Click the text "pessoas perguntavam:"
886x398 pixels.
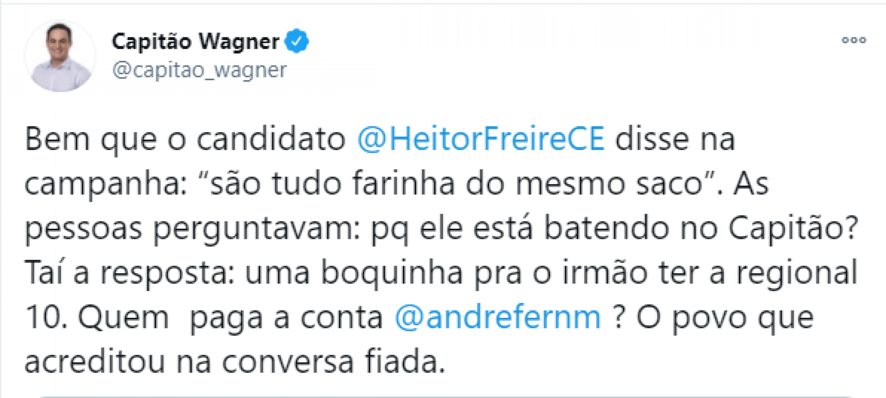click(192, 228)
